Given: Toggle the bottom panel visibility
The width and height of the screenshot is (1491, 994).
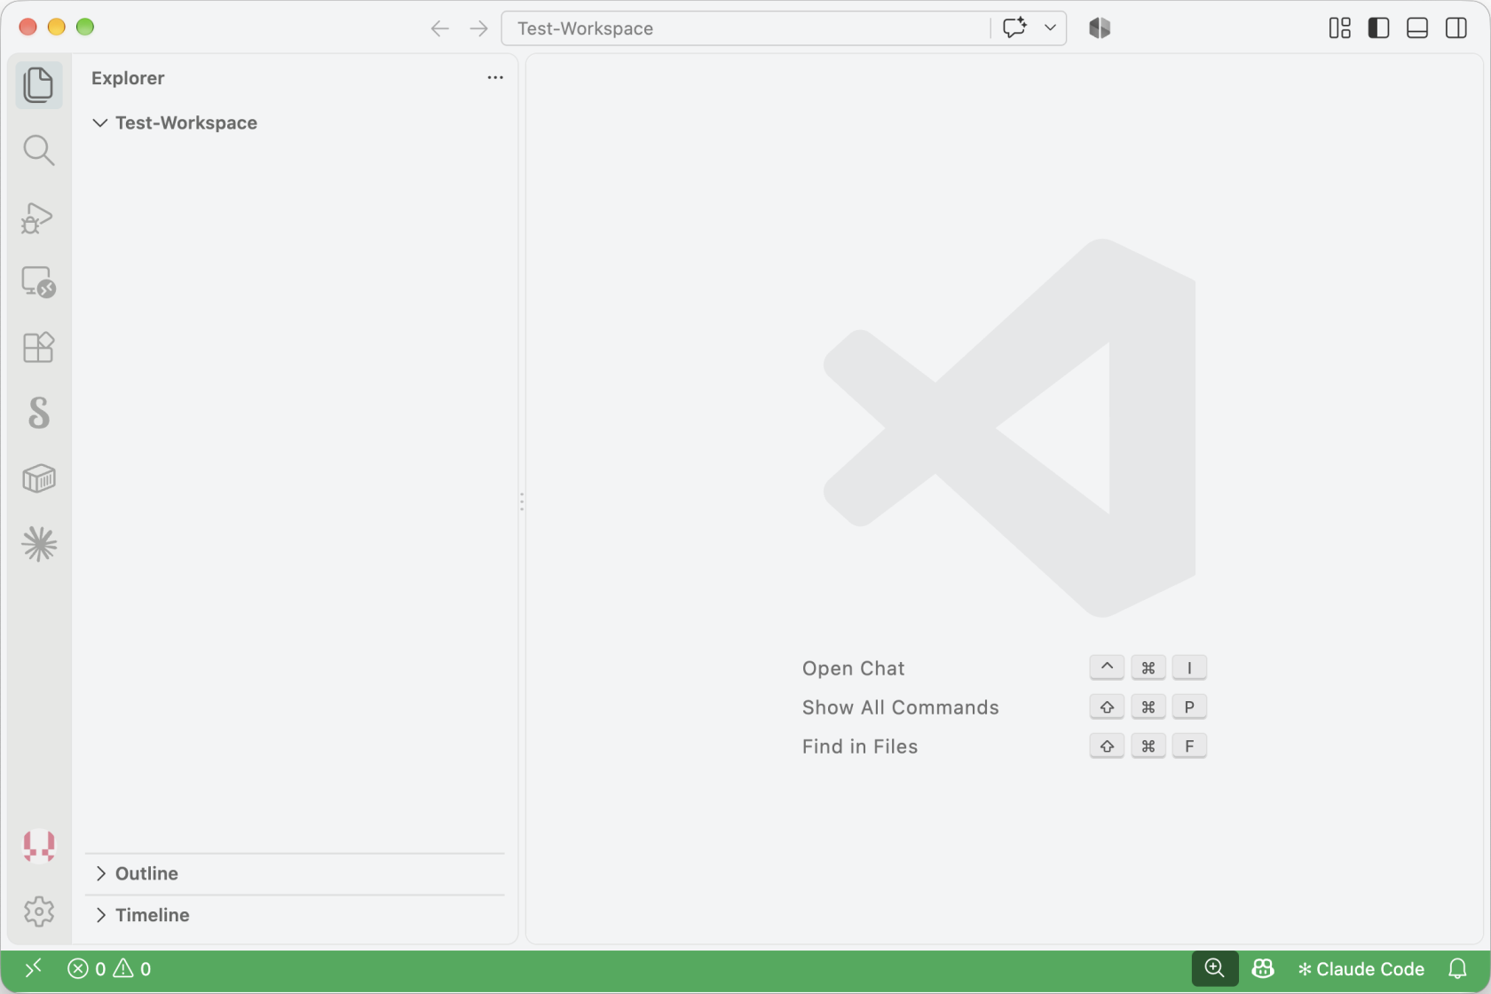Looking at the screenshot, I should point(1417,28).
